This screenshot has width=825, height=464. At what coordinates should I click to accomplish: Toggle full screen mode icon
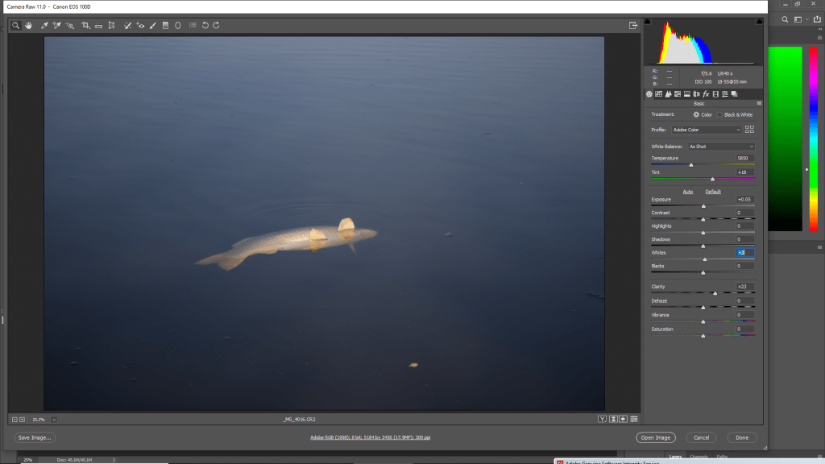coord(633,25)
